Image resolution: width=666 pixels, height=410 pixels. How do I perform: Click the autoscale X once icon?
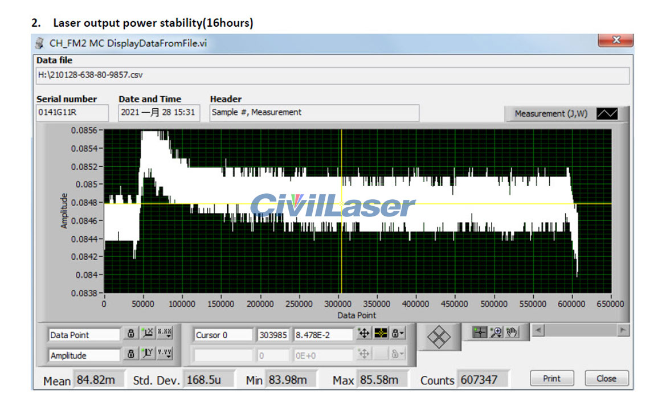pos(148,334)
